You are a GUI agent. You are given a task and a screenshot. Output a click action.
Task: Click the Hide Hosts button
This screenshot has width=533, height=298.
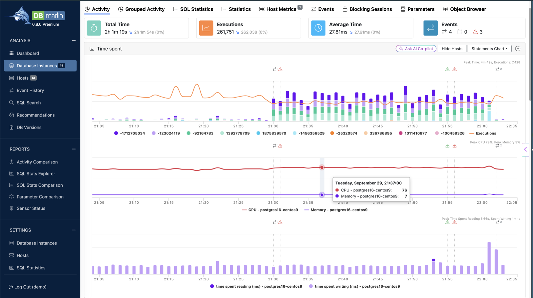pyautogui.click(x=452, y=49)
